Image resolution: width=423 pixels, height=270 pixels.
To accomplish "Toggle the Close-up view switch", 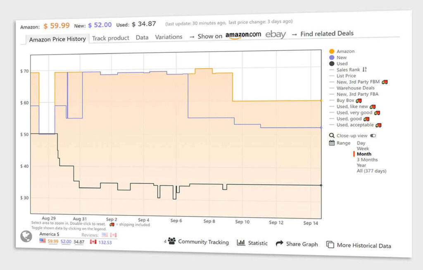I will (x=373, y=136).
